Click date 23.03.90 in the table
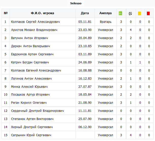Image resolution: width=155 pixels, height=141 pixels. (x=85, y=30)
